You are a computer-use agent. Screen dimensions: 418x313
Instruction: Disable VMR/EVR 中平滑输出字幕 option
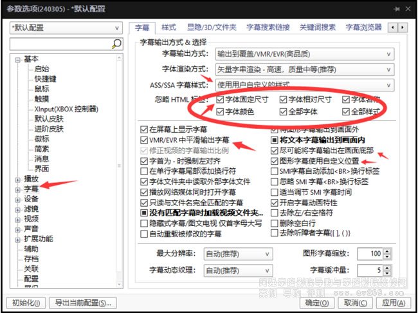[x=144, y=140]
